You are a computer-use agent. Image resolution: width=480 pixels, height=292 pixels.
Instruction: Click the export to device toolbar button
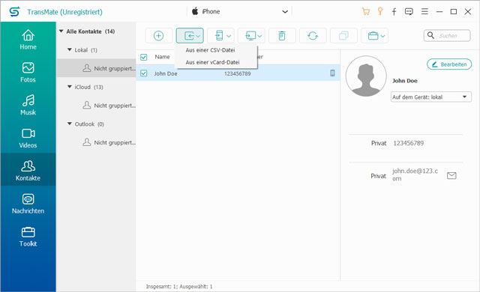(x=220, y=36)
